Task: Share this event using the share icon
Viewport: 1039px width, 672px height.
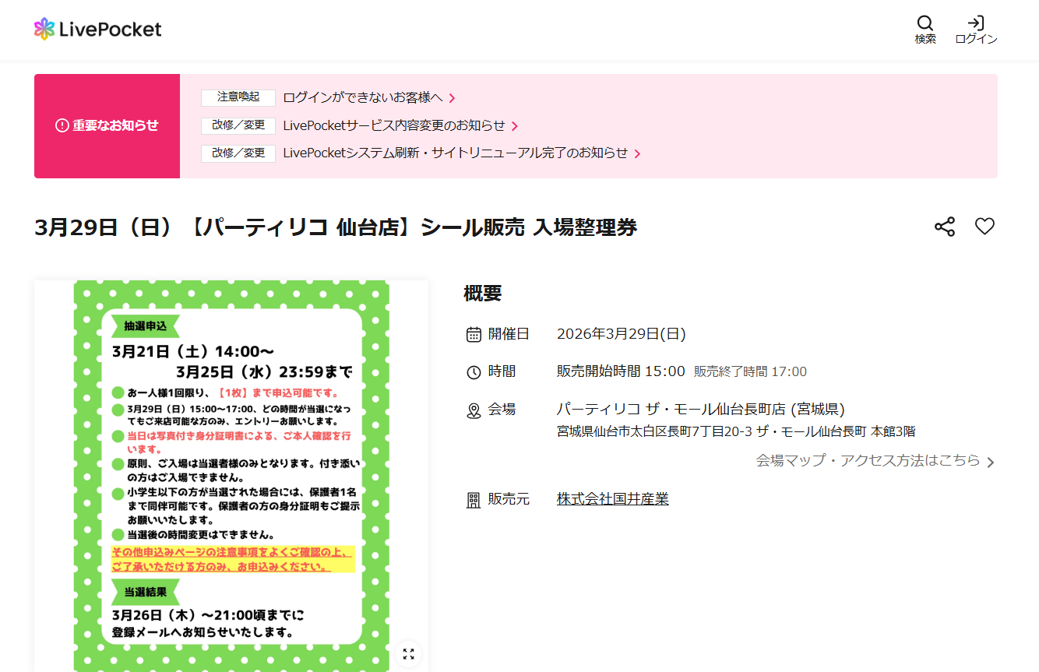Action: 944,227
